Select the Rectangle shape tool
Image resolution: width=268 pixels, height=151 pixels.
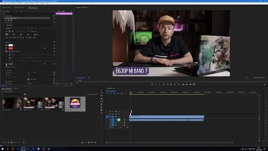point(101,107)
